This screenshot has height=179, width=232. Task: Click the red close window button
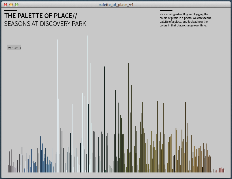[5, 5]
